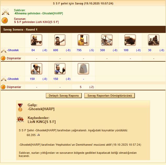
Task: Select the gyrocopter unit icon
Action: (x=107, y=40)
